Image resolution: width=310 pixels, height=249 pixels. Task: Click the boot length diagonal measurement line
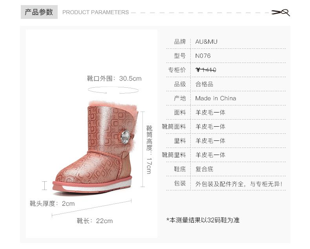[x=91, y=208]
